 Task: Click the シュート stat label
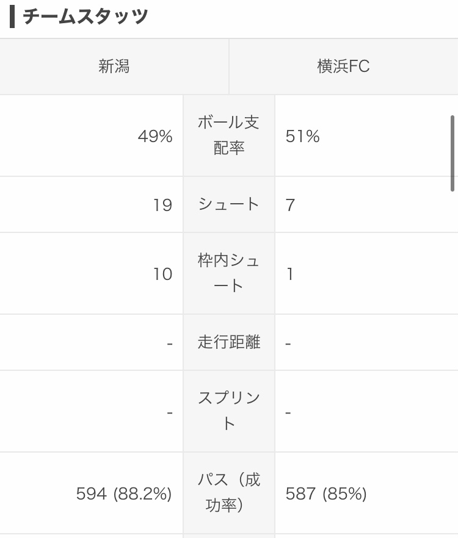click(229, 204)
